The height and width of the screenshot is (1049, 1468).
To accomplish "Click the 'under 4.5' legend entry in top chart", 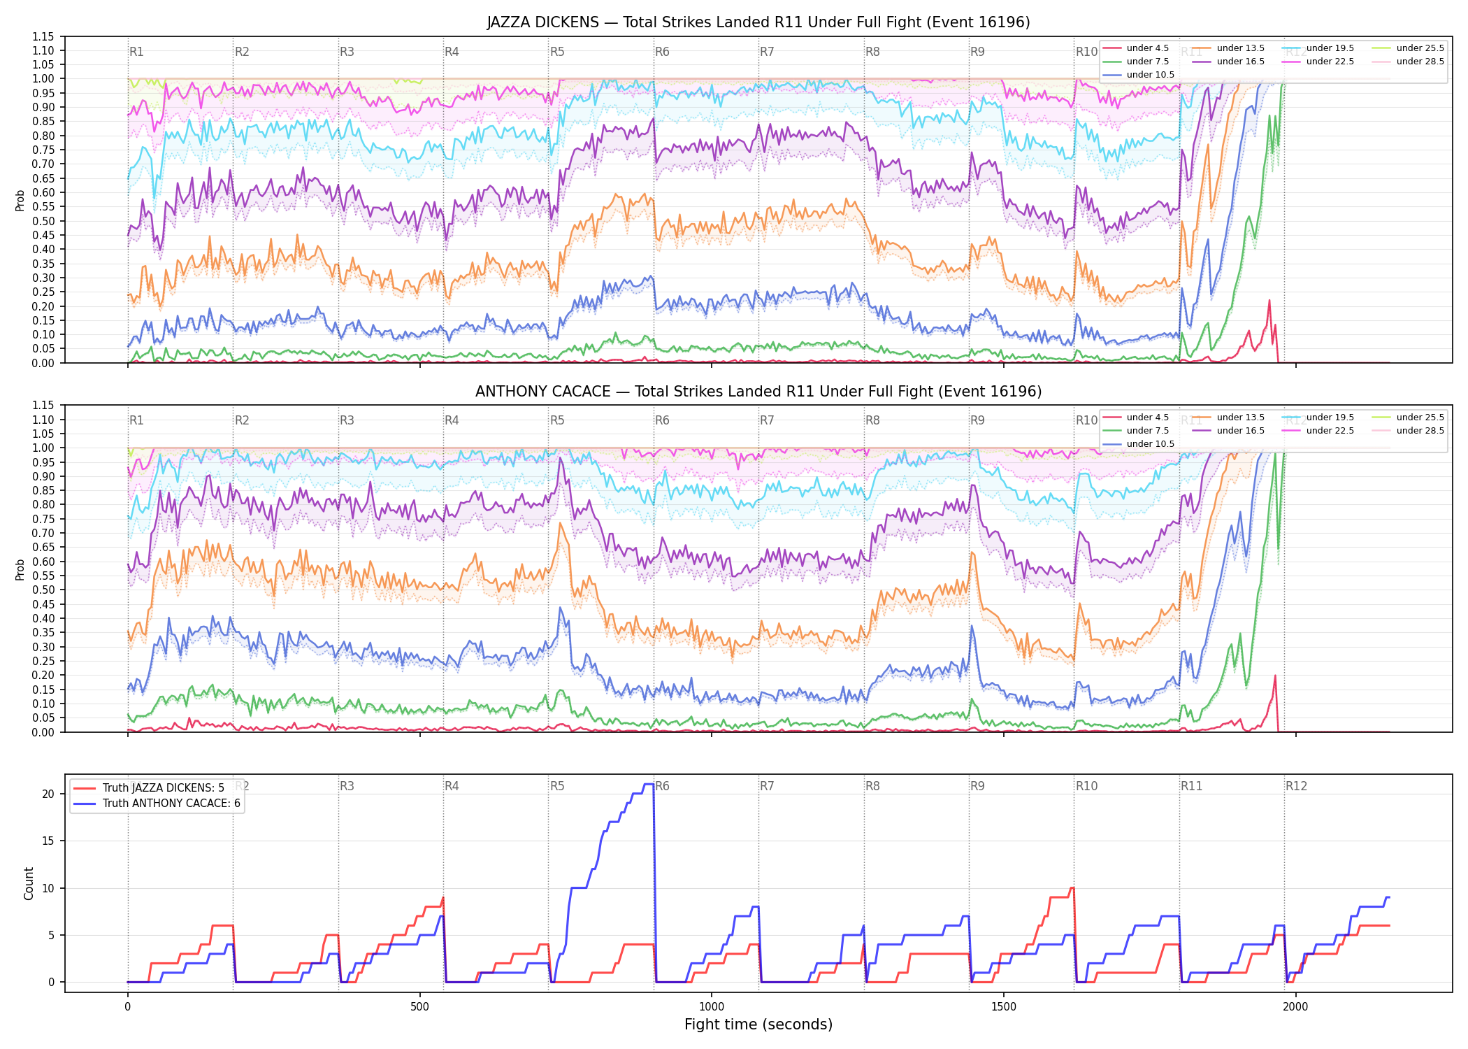I will pos(1136,48).
